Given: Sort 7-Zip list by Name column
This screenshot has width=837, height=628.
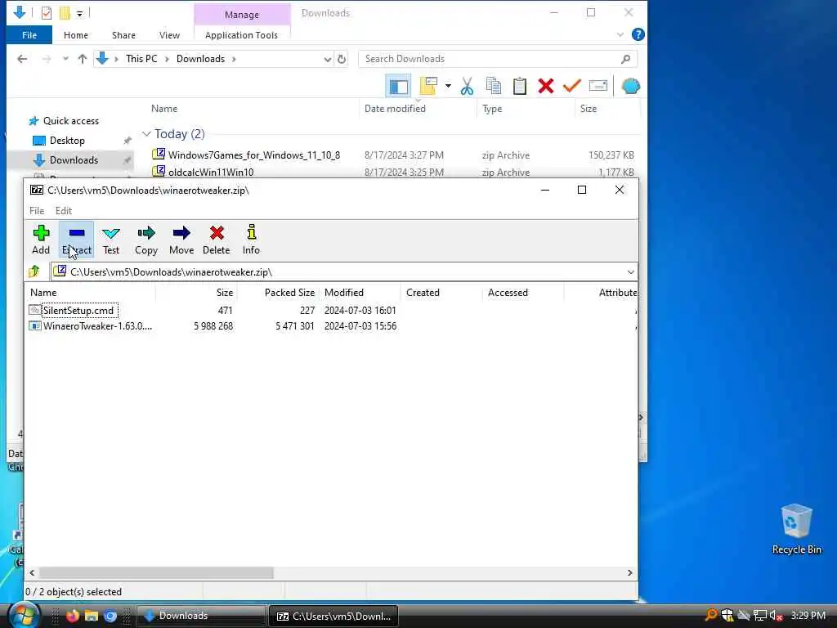Looking at the screenshot, I should (90, 293).
